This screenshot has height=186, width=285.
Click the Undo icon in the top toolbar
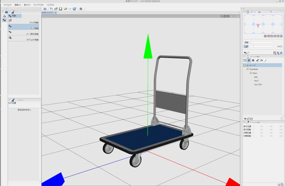click(x=66, y=9)
